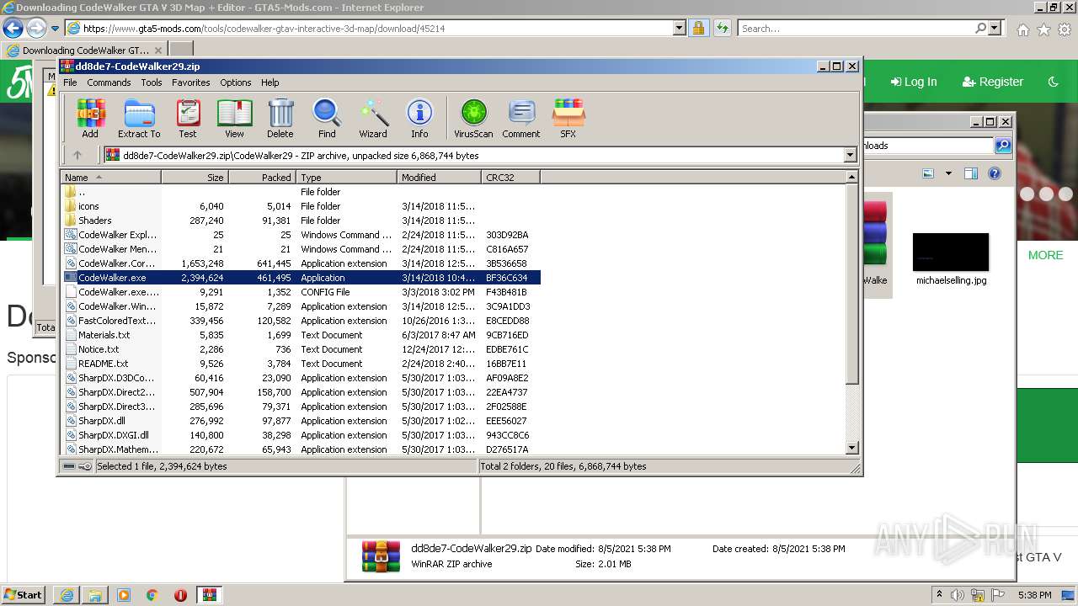This screenshot has width=1078, height=606.
Task: Open IE favorites star icon
Action: (x=1043, y=29)
